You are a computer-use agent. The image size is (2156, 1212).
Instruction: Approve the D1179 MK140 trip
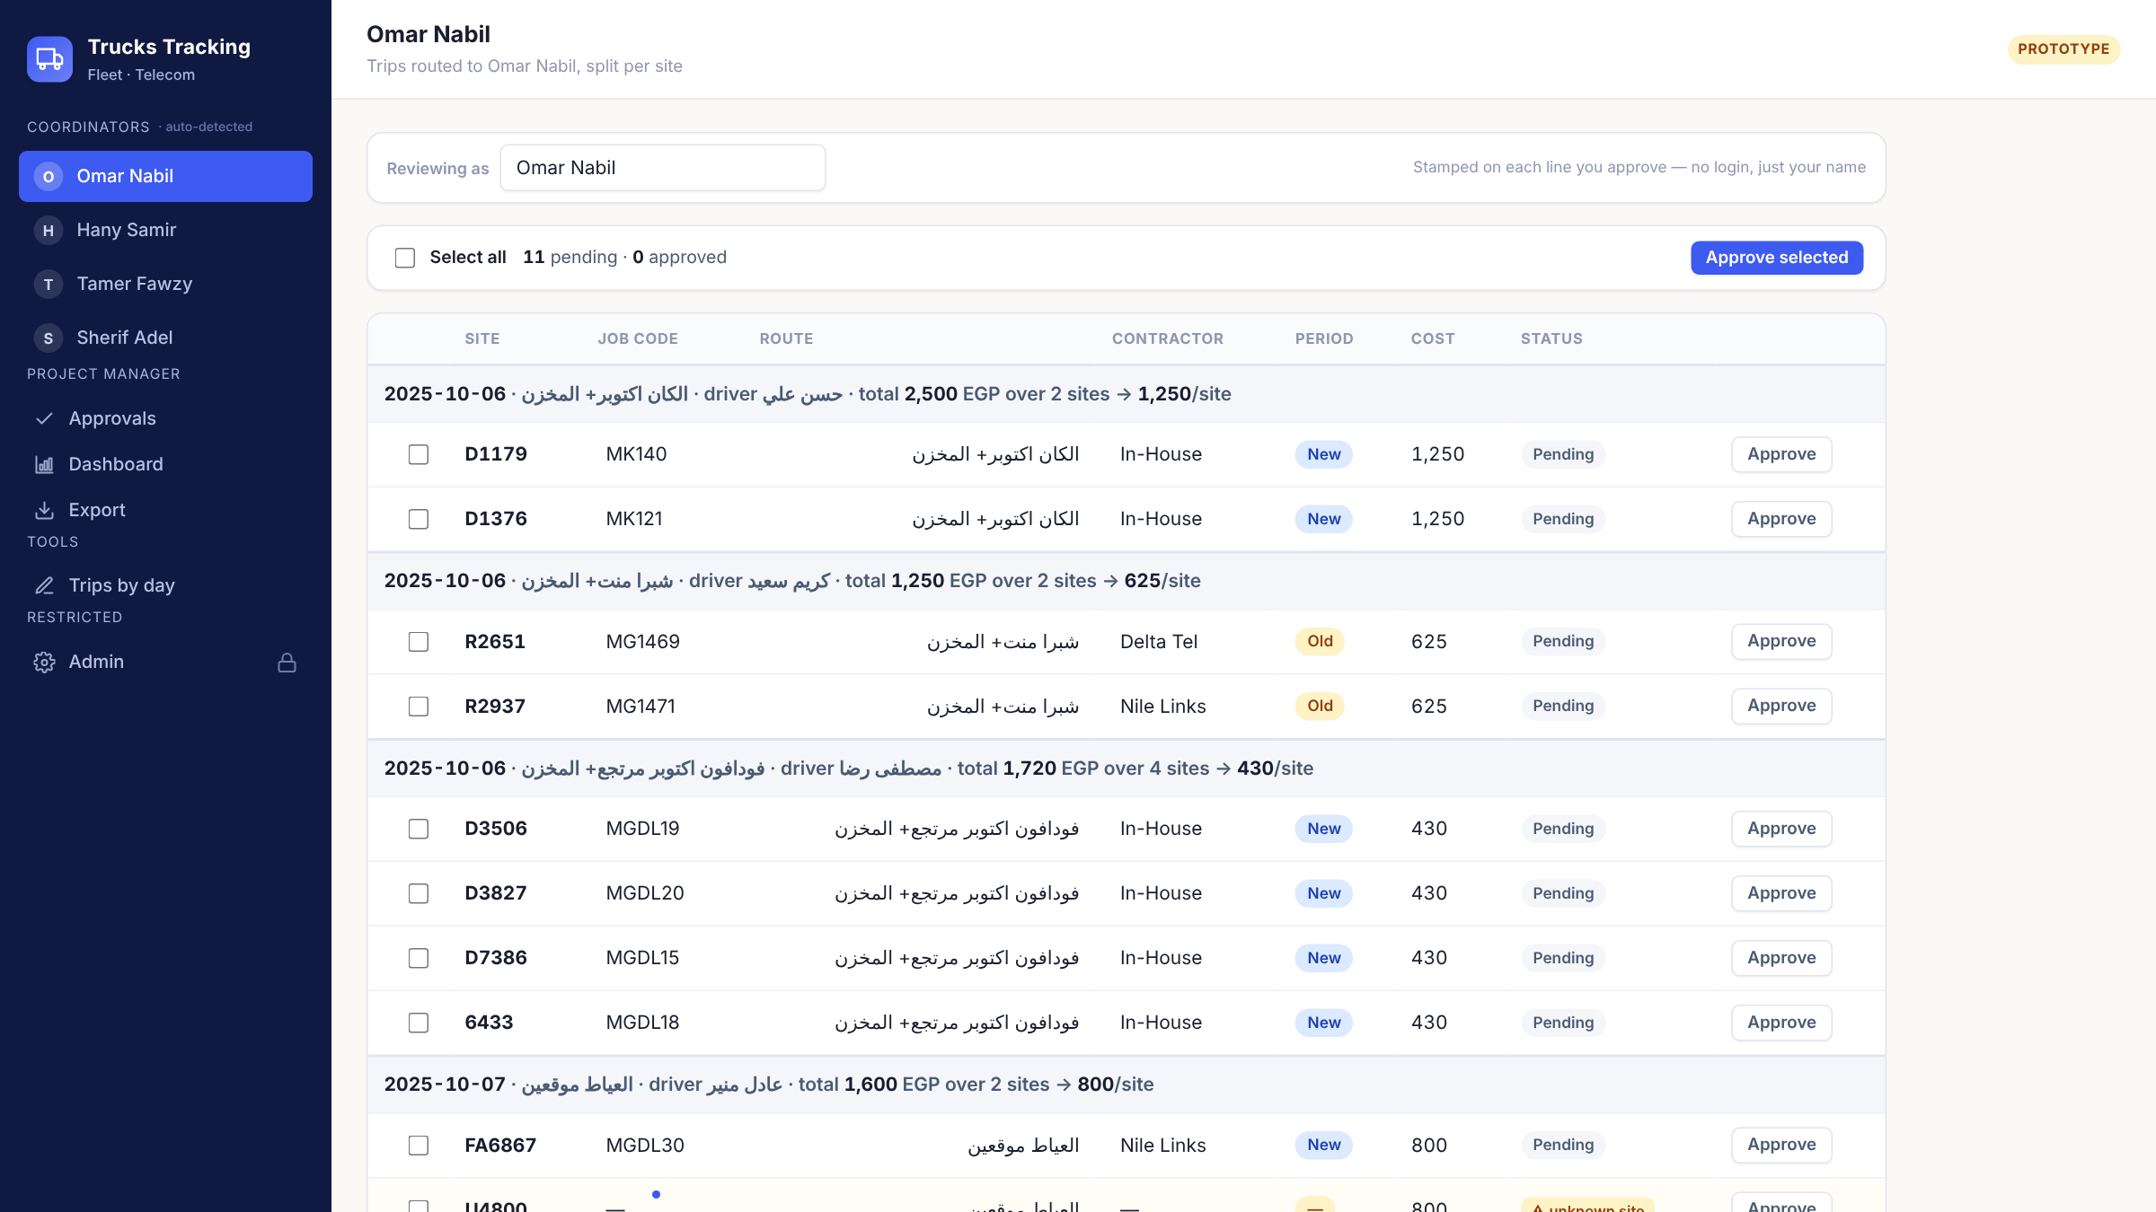coord(1781,454)
